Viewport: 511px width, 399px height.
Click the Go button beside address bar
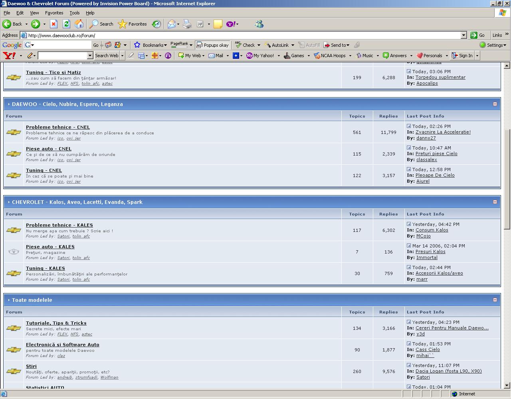click(478, 35)
